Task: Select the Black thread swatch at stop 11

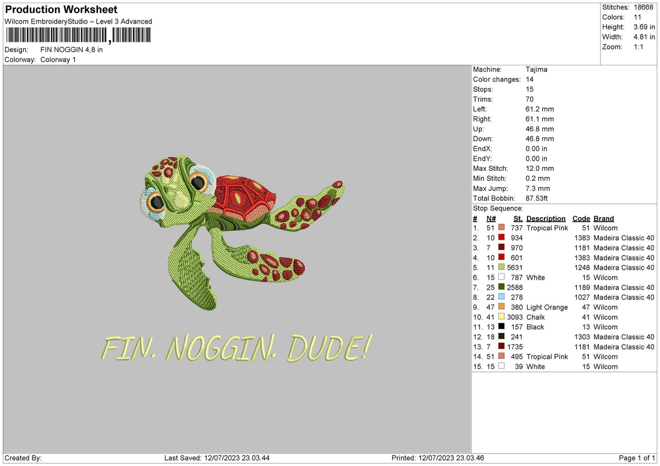Action: (x=501, y=327)
